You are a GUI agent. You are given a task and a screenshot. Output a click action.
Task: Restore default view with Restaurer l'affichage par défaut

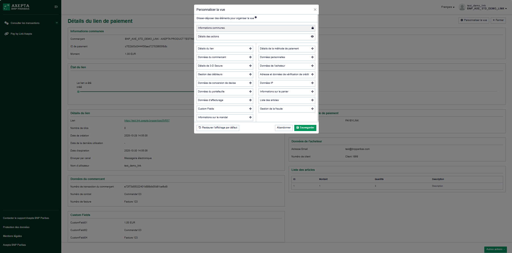(x=218, y=128)
